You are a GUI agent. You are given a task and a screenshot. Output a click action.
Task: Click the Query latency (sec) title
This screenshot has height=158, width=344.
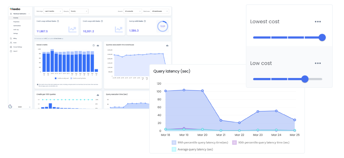172,71
